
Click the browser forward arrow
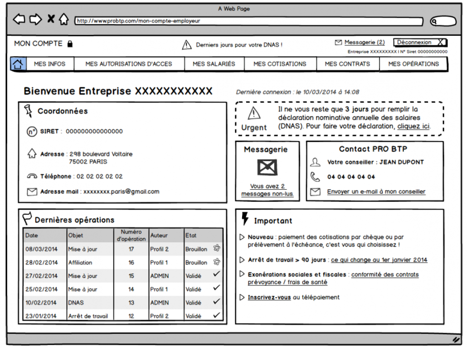[x=35, y=20]
